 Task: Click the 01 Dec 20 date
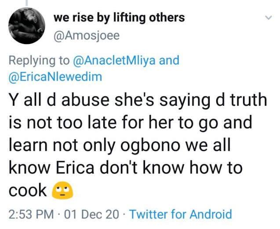(x=91, y=214)
